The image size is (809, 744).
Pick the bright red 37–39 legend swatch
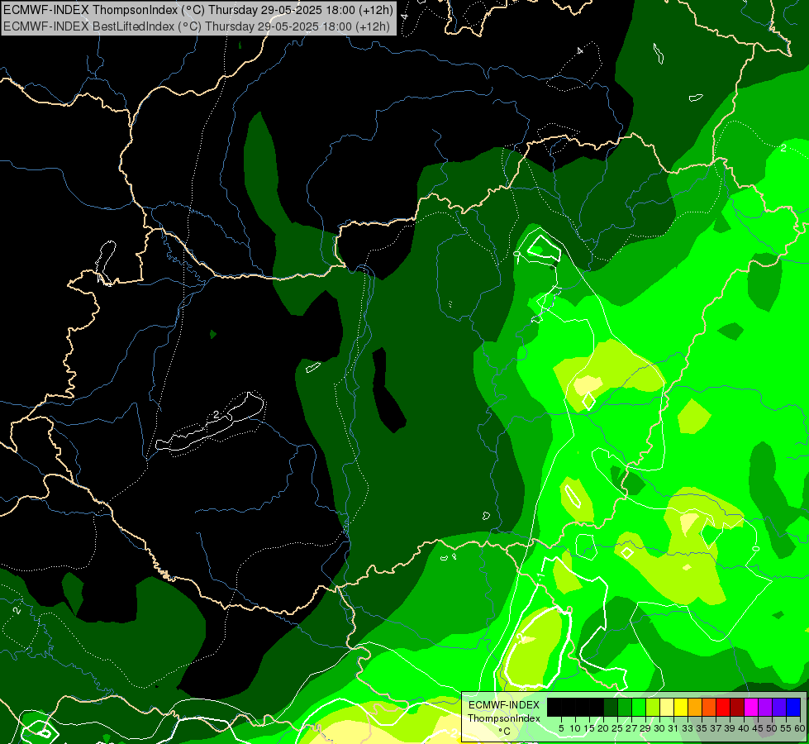[x=723, y=707]
